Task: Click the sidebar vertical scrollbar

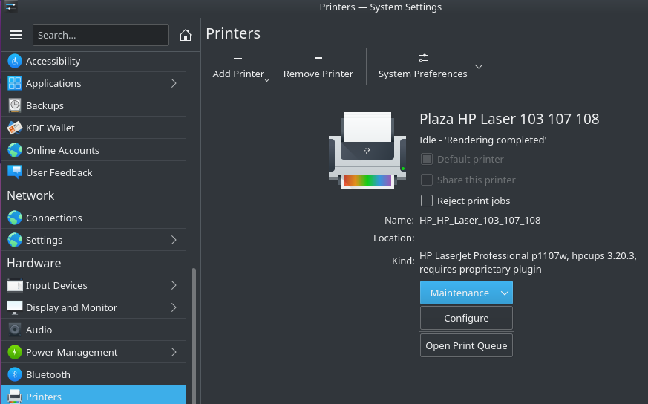Action: point(194,334)
